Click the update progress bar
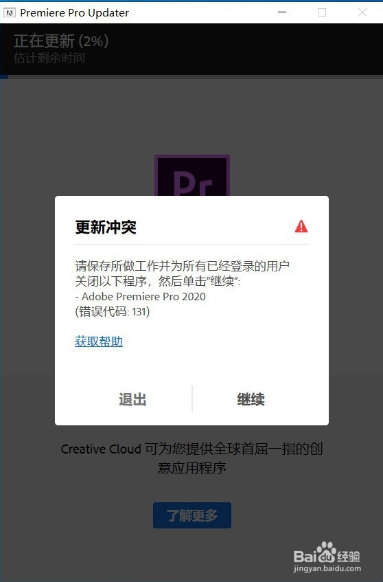The width and height of the screenshot is (383, 582). pos(191,77)
